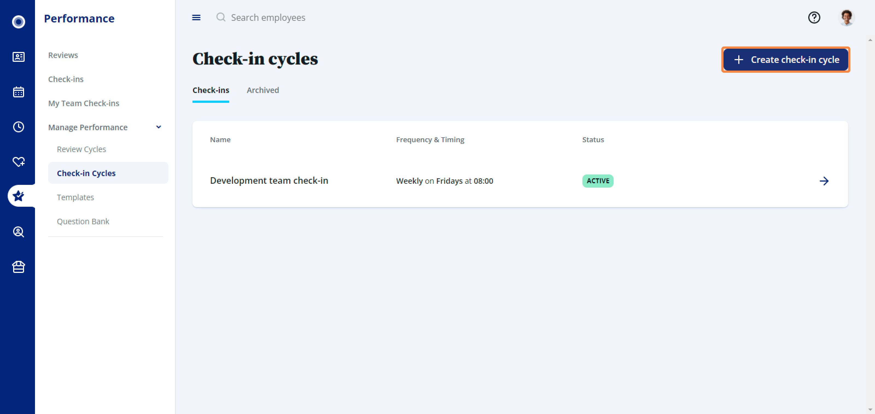The width and height of the screenshot is (875, 414).
Task: Switch to the Archived tab
Action: click(x=262, y=90)
